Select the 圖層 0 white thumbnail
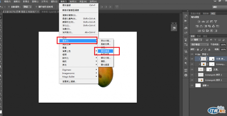 point(198,85)
